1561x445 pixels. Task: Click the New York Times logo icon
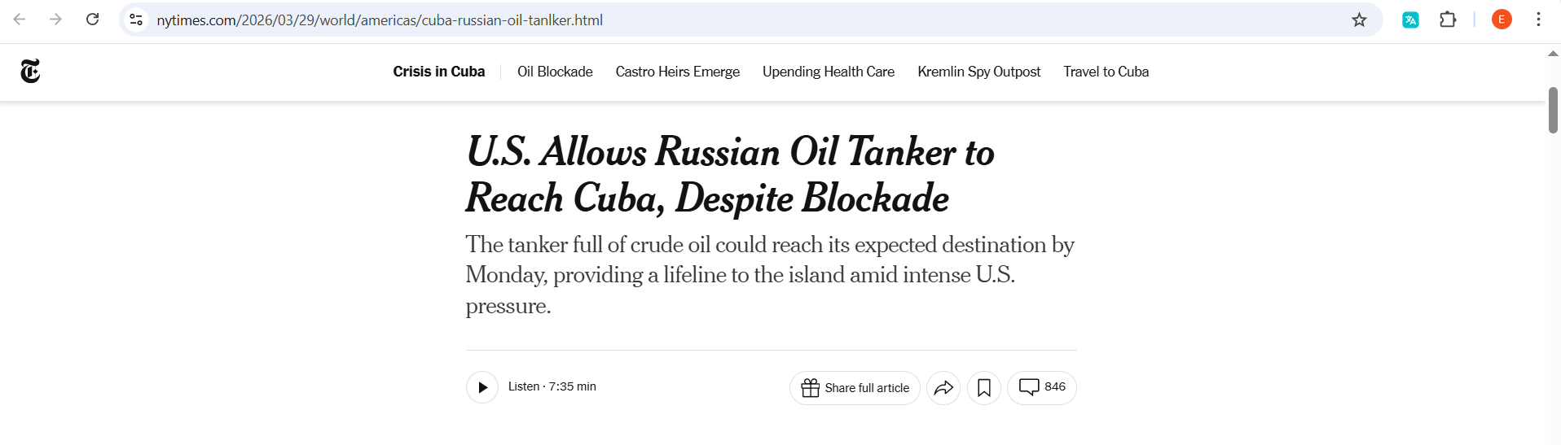30,72
